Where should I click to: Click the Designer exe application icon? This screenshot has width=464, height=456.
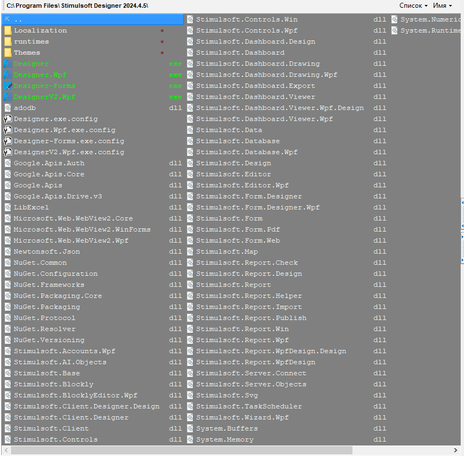pos(8,64)
